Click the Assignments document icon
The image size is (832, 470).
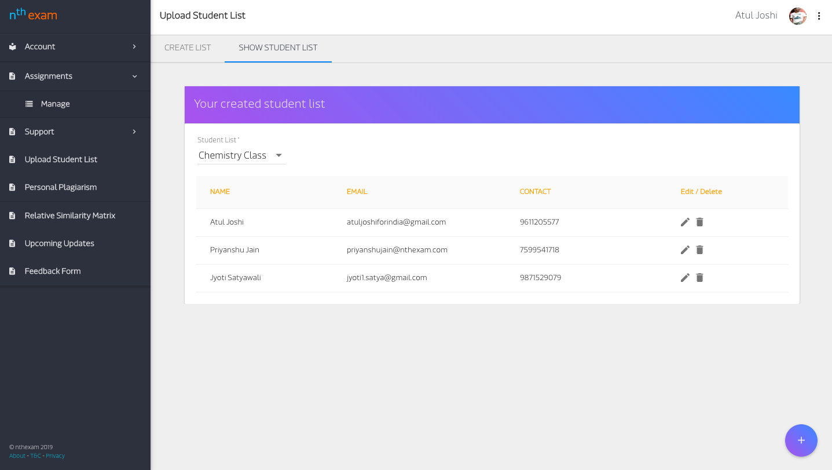click(12, 76)
